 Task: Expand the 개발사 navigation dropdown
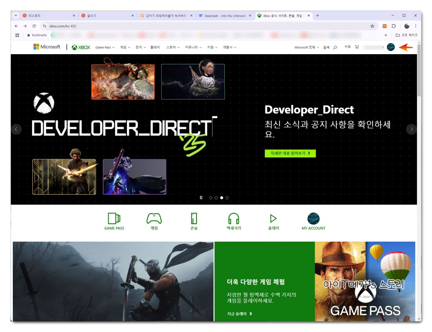pyautogui.click(x=229, y=47)
